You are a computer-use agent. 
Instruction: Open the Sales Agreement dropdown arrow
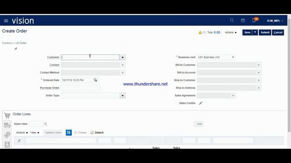click(233, 96)
